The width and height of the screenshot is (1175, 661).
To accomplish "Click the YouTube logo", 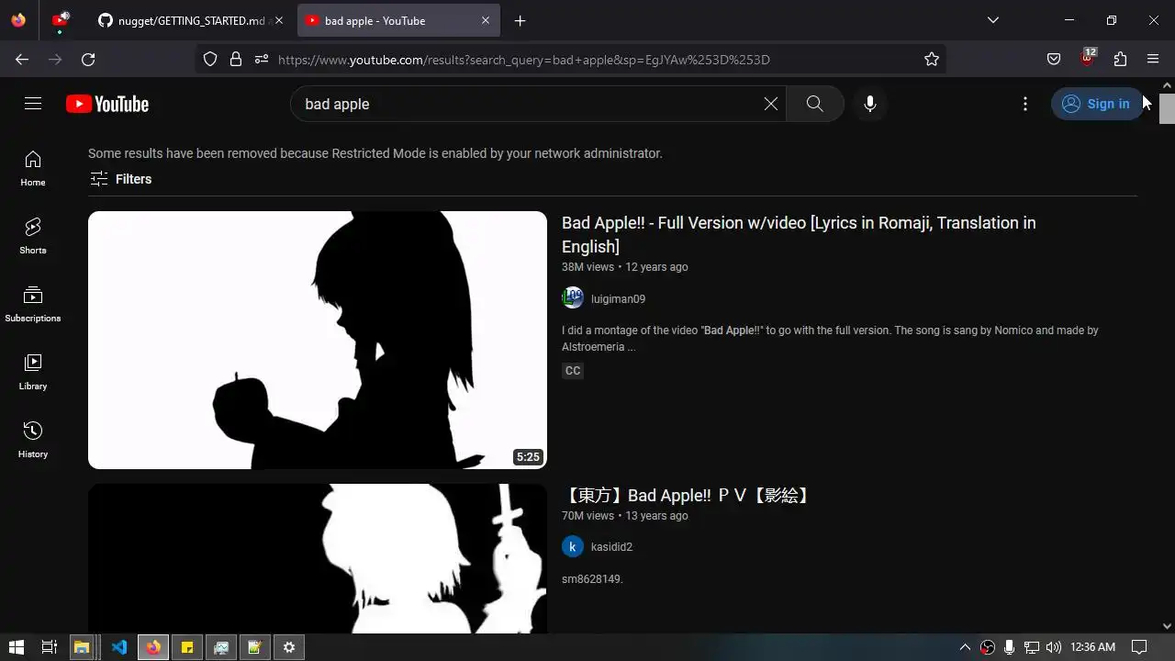I will coord(107,104).
